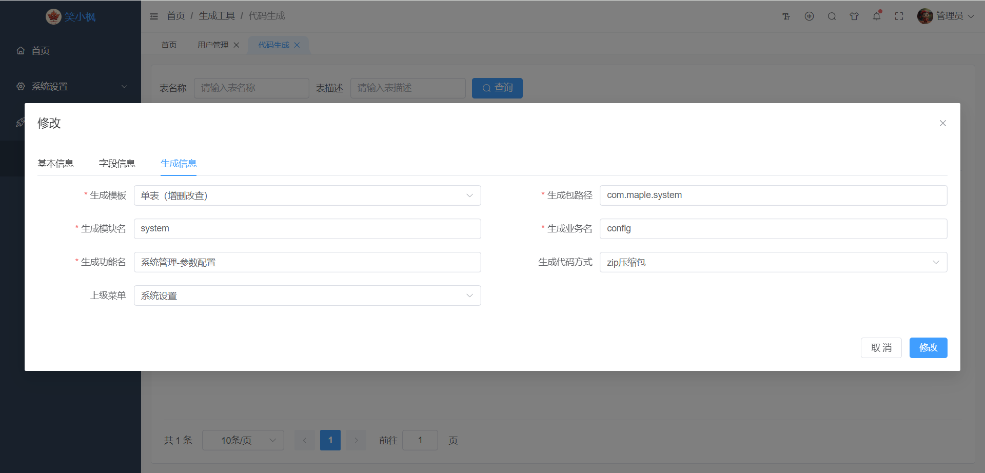985x473 pixels.
Task: Select the 代码生成 page tab
Action: point(273,45)
